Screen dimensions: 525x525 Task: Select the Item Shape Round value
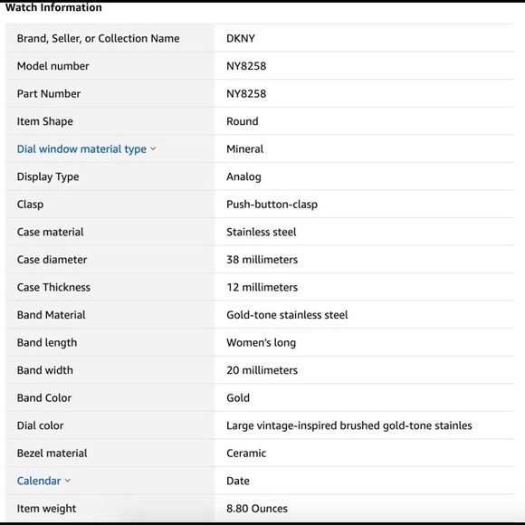(242, 121)
